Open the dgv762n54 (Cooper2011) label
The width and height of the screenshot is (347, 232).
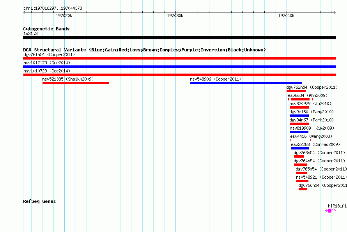point(312,87)
